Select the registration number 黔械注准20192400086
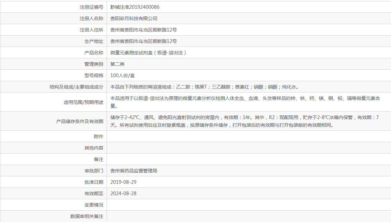The image size is (391, 222). point(133,7)
